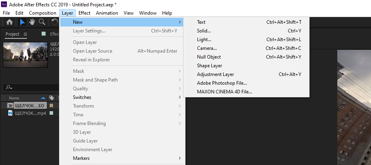Expand the Time submenu
The image size is (371, 165).
click(x=122, y=115)
